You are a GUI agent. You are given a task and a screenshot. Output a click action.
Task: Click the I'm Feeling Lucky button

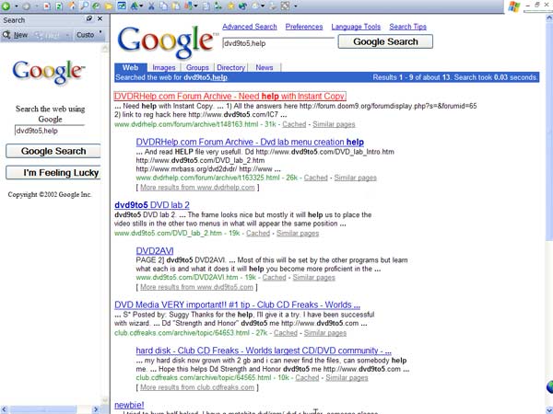coord(53,173)
